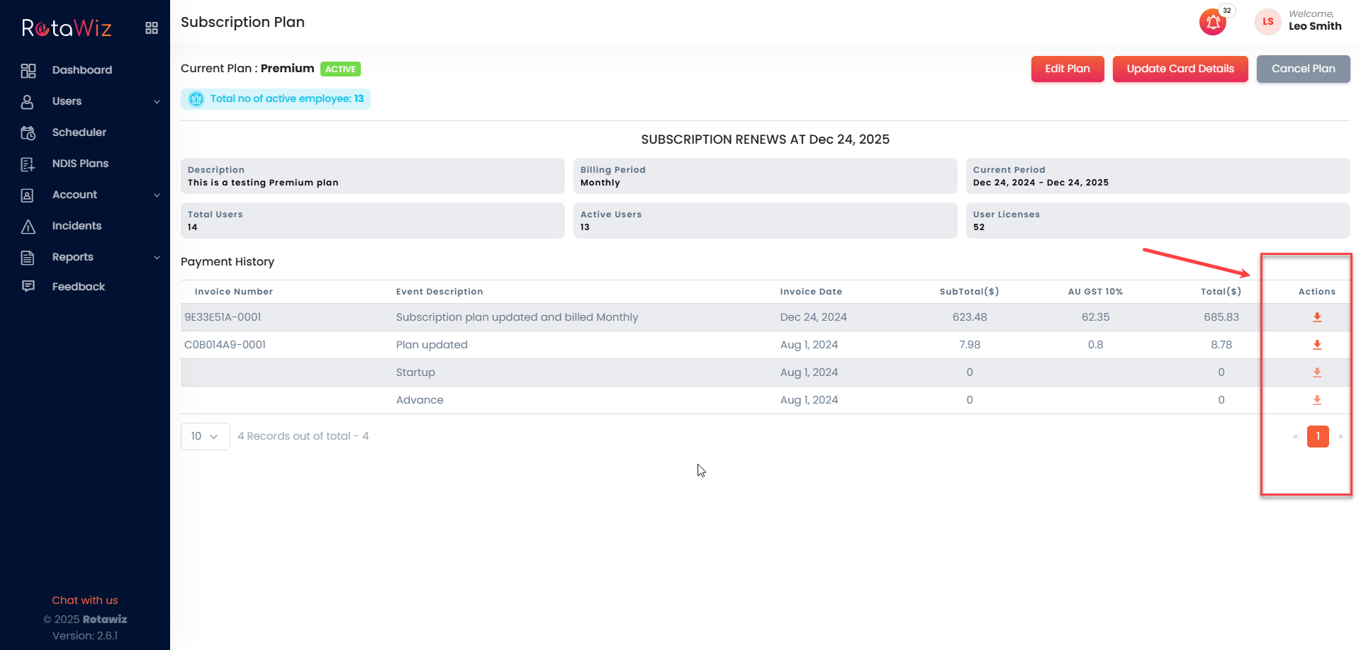Click the notification bell icon
This screenshot has width=1361, height=650.
1213,23
